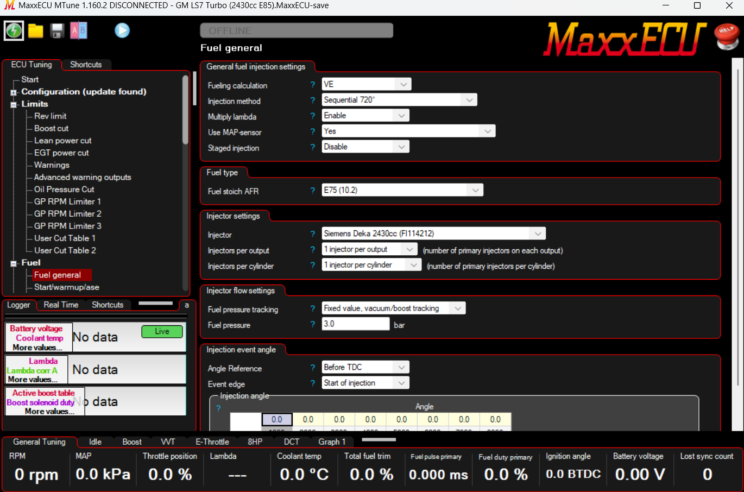Image resolution: width=744 pixels, height=492 pixels.
Task: Show help for Injection method
Action: (x=313, y=100)
